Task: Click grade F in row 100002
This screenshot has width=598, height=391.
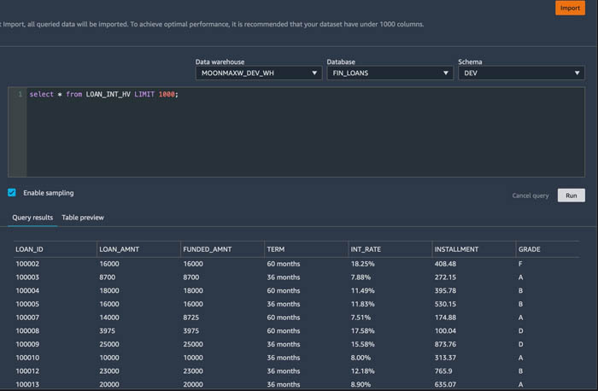Action: [x=520, y=264]
